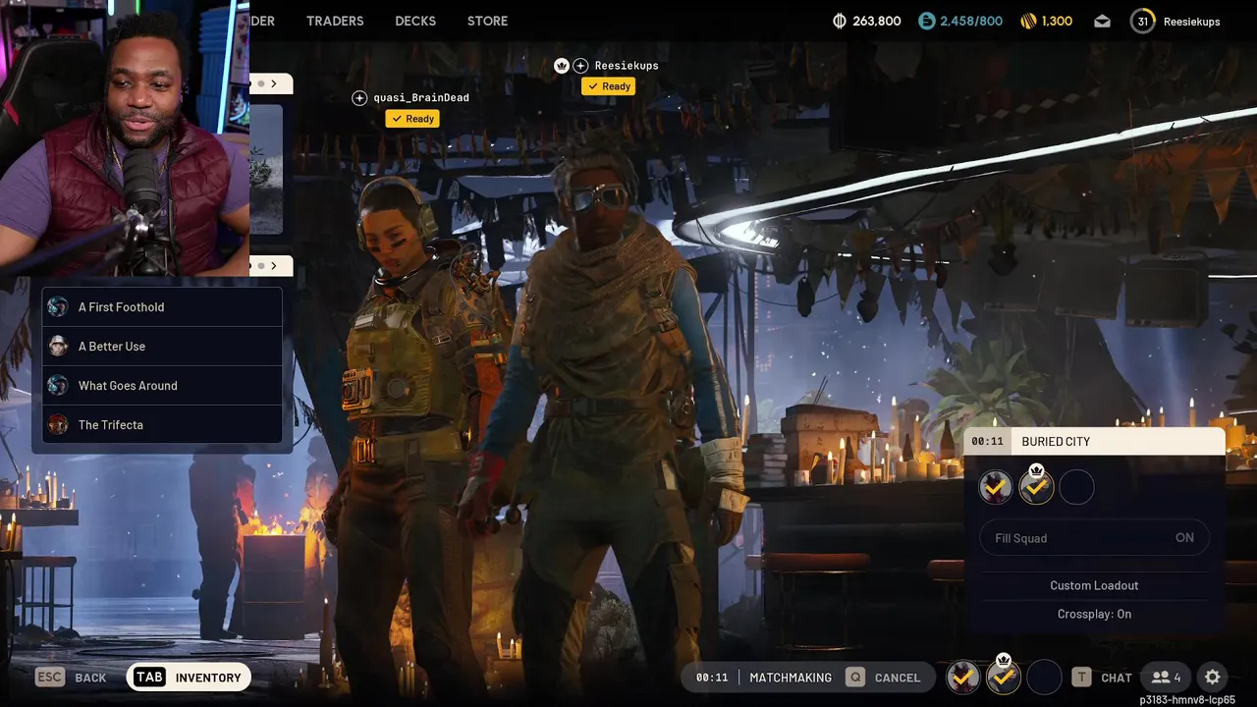
Task: Click the Ready badge under quasi_BrainDead
Action: pyautogui.click(x=412, y=119)
